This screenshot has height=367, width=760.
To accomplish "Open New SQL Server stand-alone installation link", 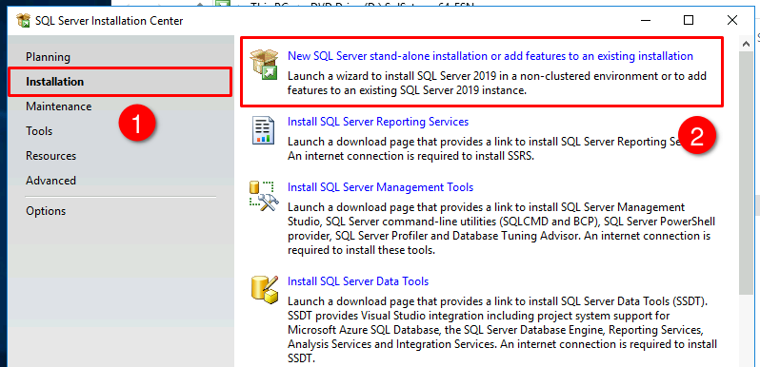I will pyautogui.click(x=490, y=56).
